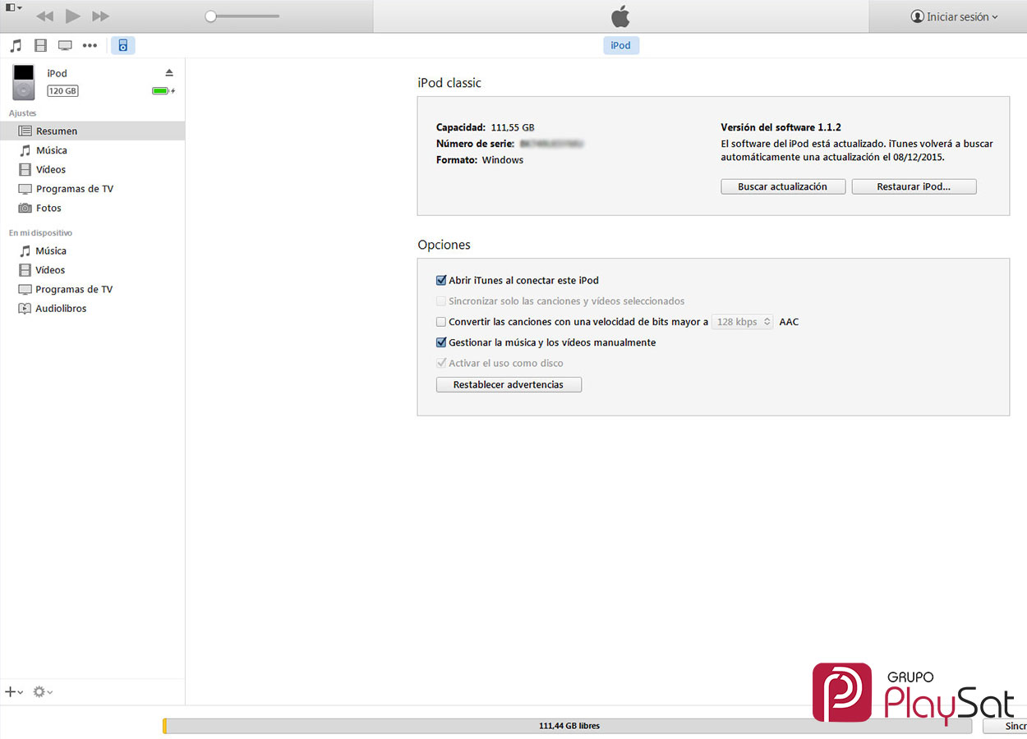Open Música under En mi dispositivo
Image resolution: width=1027 pixels, height=739 pixels.
(x=92, y=250)
